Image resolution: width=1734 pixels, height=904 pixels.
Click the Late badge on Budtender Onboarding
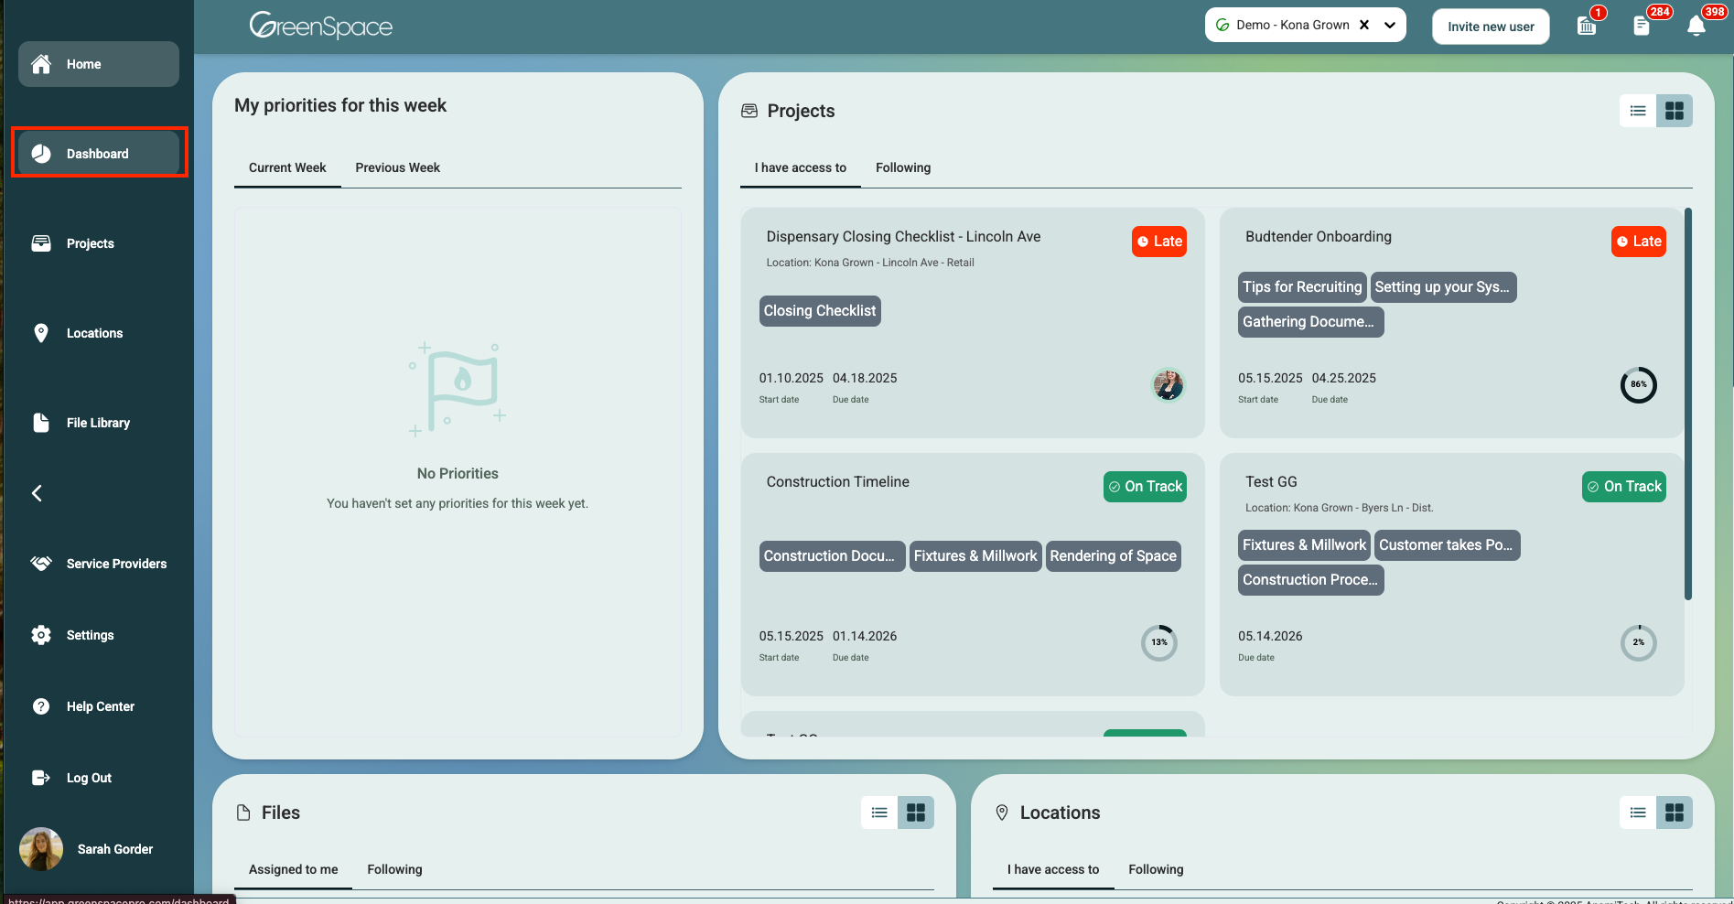[x=1639, y=242]
